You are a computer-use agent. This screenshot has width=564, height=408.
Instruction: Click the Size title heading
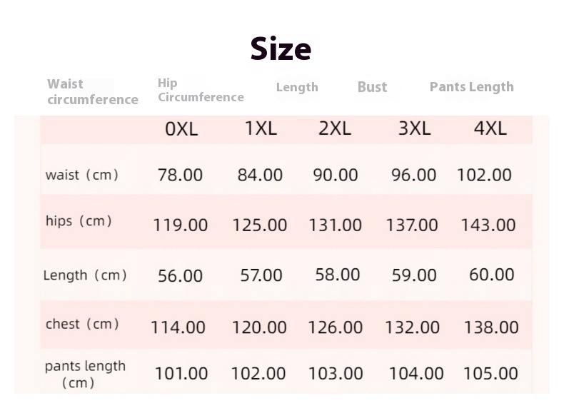click(281, 49)
